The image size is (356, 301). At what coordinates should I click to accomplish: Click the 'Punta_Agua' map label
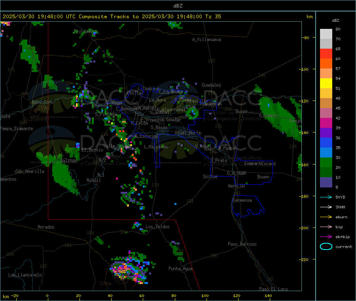click(180, 269)
